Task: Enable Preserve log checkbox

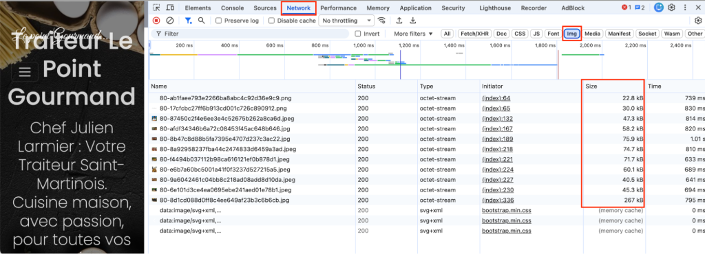Action: point(218,21)
